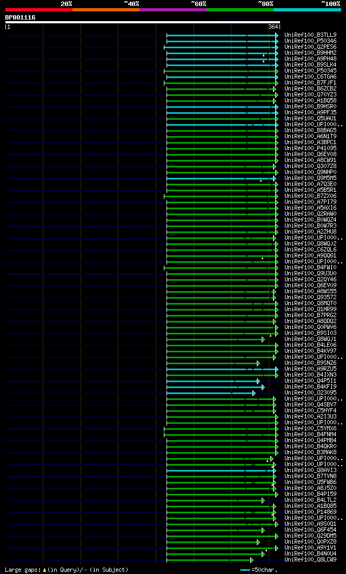
Task: Select the UniRef100_A9RZU5 label
Action: point(311,369)
